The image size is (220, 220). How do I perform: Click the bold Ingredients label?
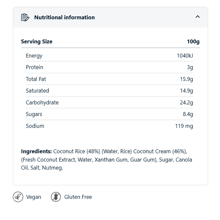coord(36,151)
